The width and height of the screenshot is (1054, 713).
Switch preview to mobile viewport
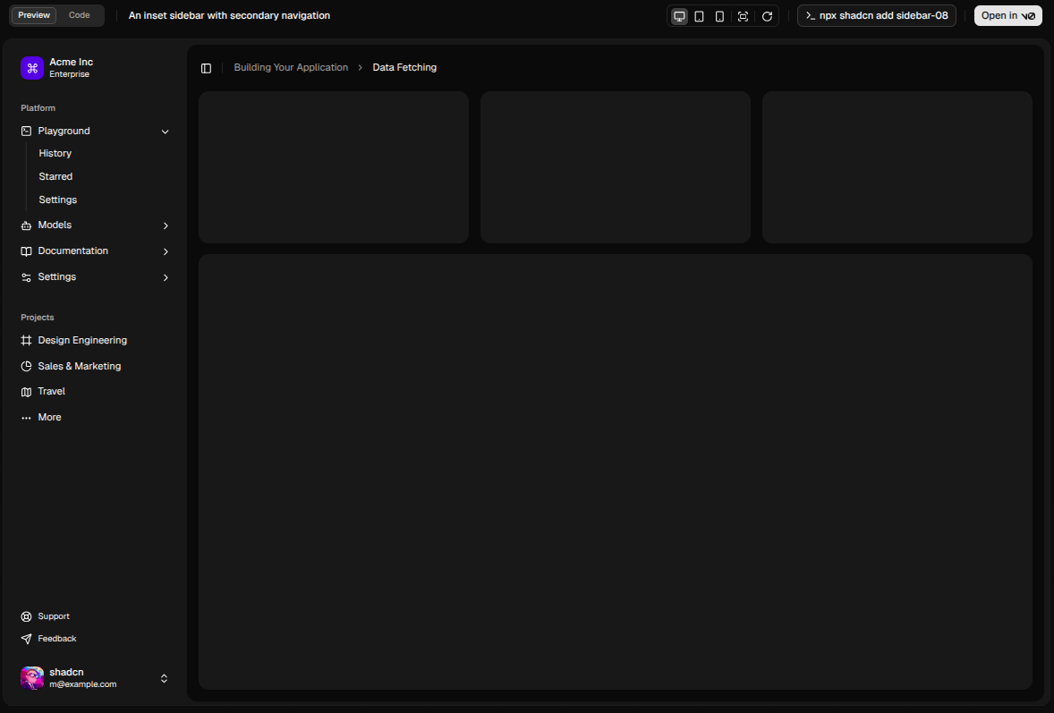719,15
